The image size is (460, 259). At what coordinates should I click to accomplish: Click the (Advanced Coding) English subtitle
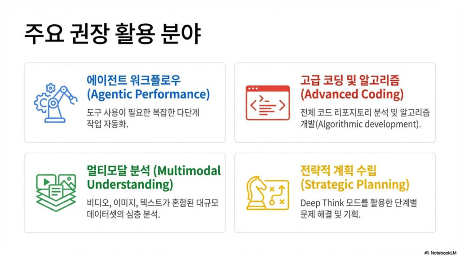[352, 94]
